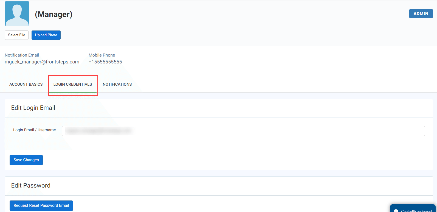
Task: Switch to the Login Credentials tab
Action: click(x=73, y=84)
